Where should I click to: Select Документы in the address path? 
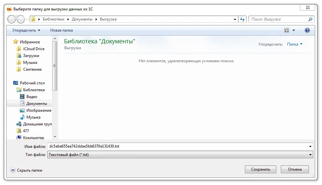pyautogui.click(x=82, y=19)
